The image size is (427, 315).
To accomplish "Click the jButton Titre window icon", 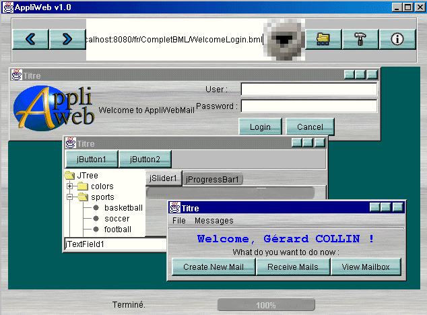I will (70, 143).
